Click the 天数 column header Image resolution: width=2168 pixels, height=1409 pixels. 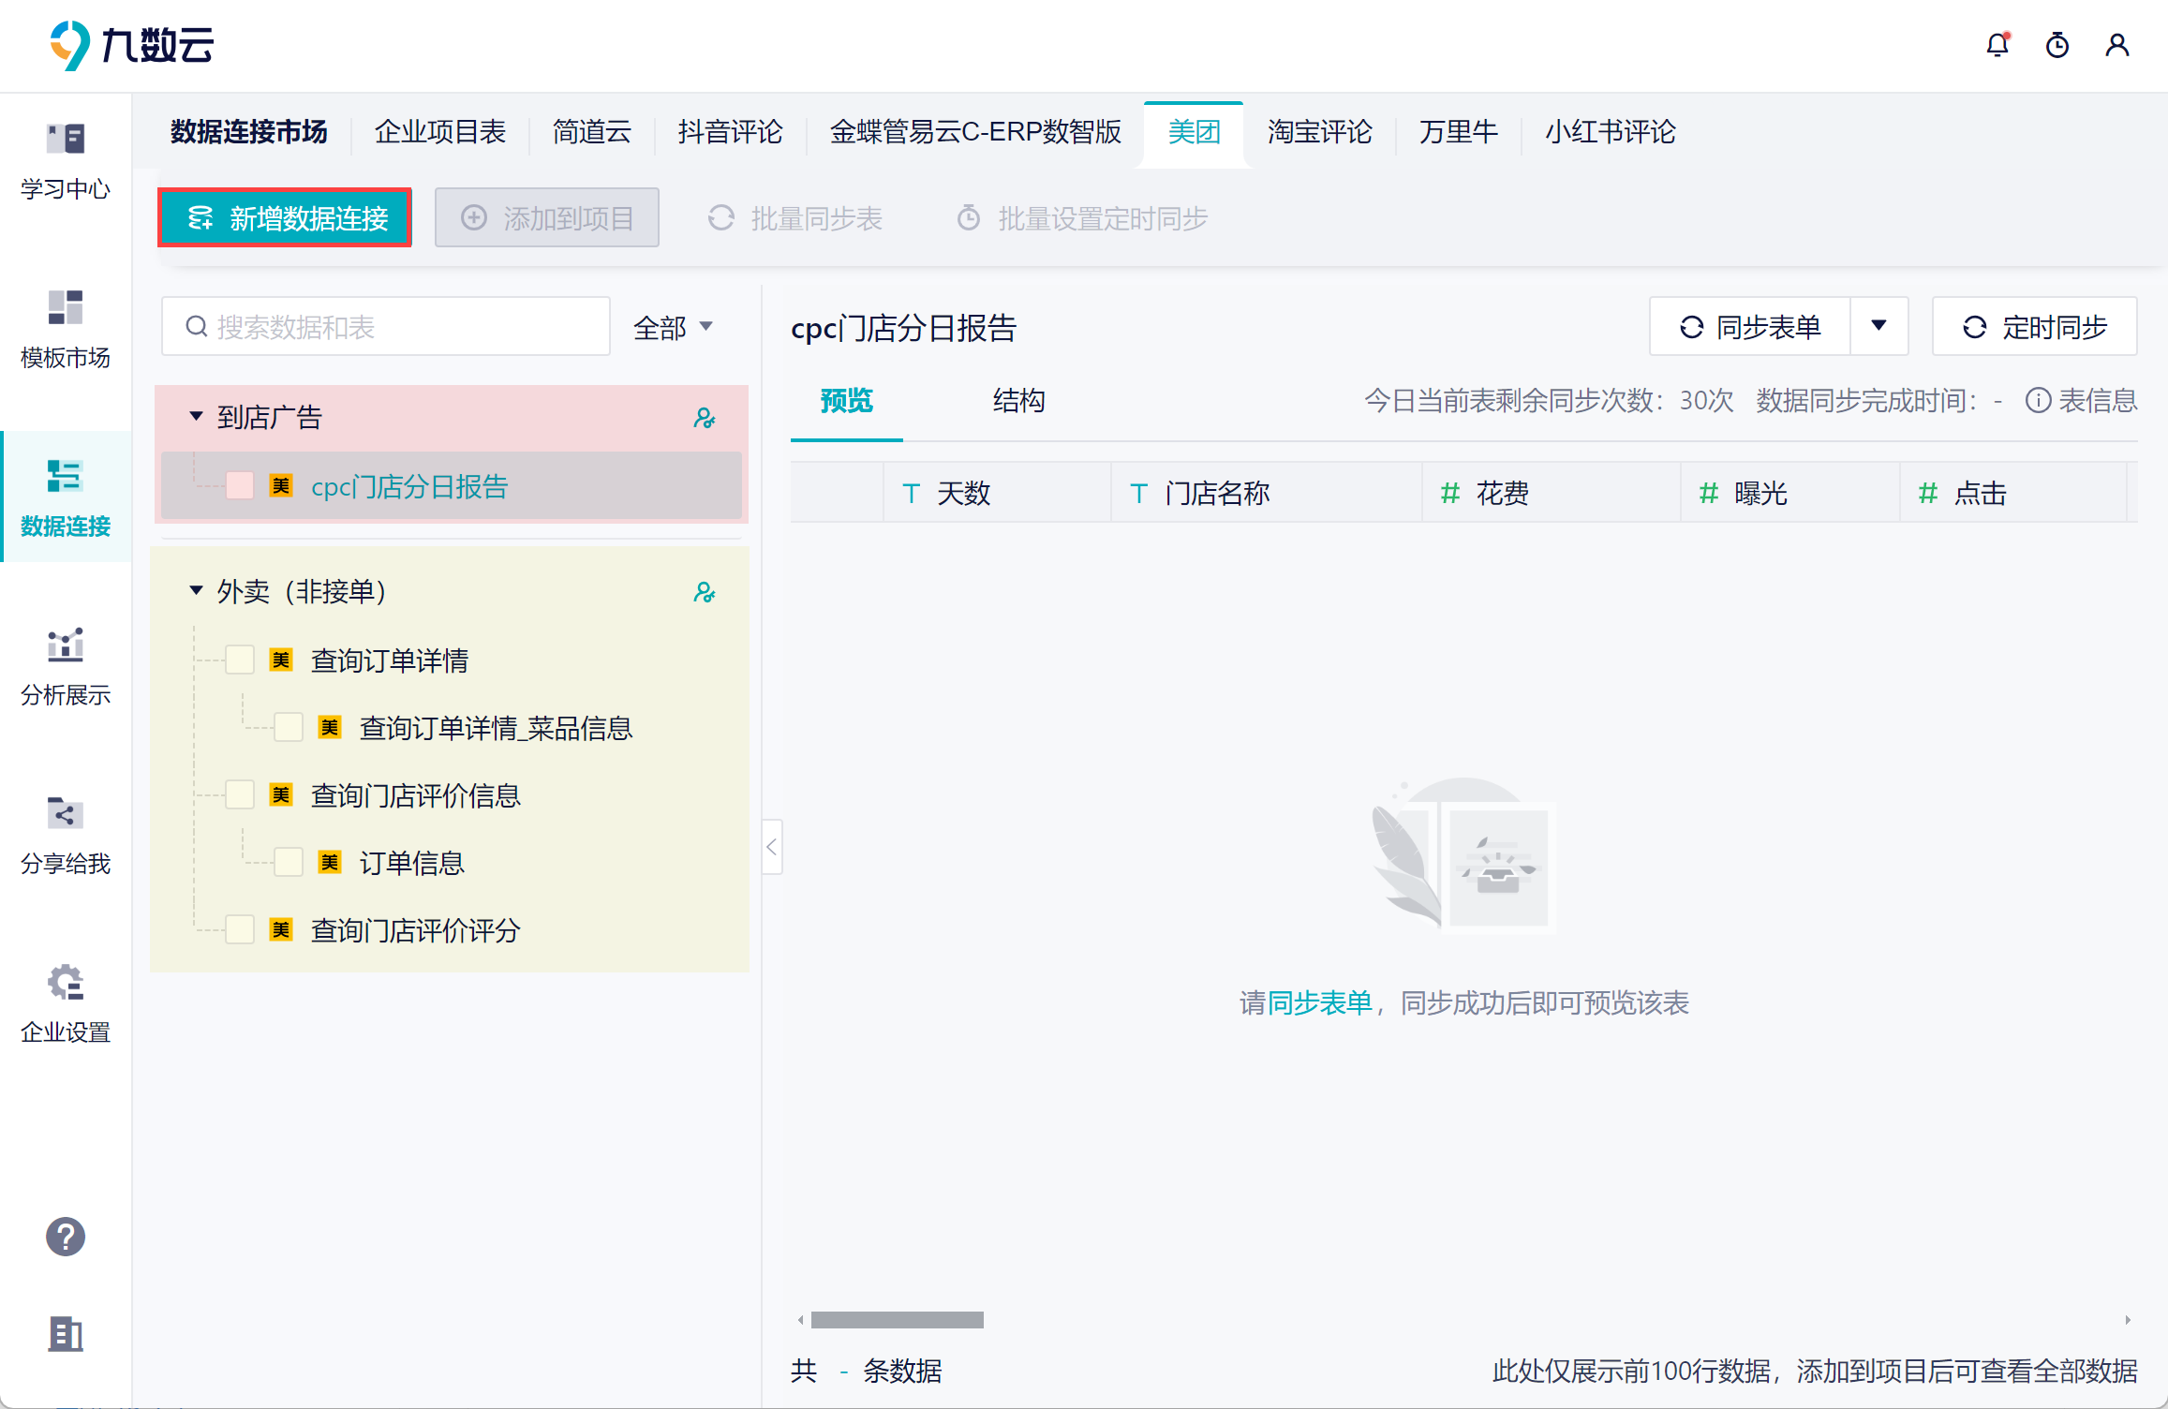pyautogui.click(x=997, y=493)
